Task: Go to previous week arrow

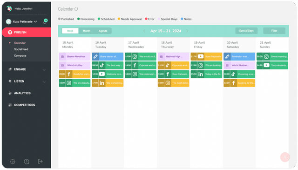Action: [x=144, y=31]
